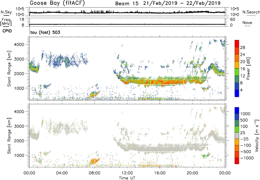Click the 'Slant Range [km]' label of the velocity panel
Viewport: 260px width, 180px height.
[x=9, y=136]
